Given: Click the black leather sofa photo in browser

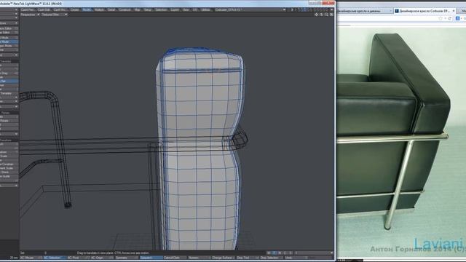Looking at the screenshot, I should (x=401, y=142).
